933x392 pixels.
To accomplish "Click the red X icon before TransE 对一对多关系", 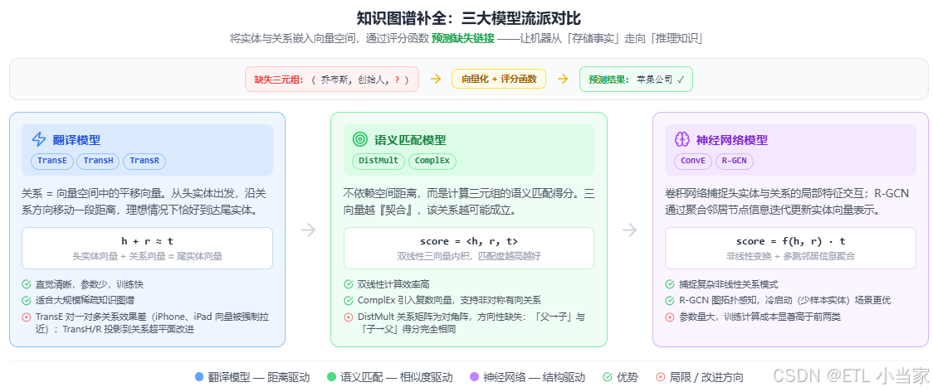I will click(27, 317).
